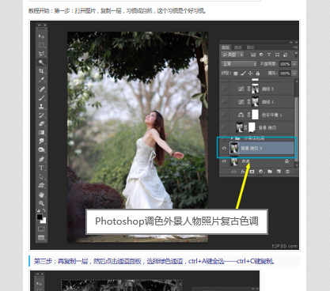Click the foreground black color swatch
Image resolution: width=330 pixels, height=291 pixels.
40,217
